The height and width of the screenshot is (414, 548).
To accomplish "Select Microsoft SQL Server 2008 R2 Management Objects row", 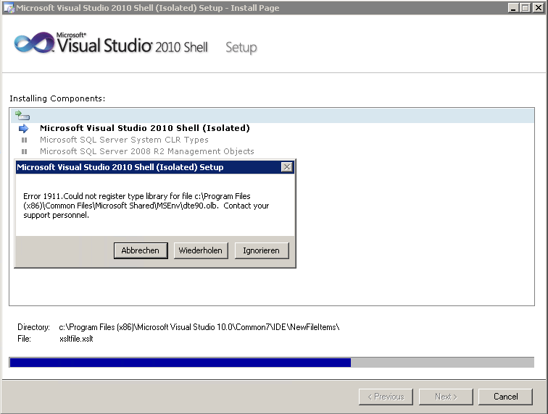I will (x=146, y=151).
